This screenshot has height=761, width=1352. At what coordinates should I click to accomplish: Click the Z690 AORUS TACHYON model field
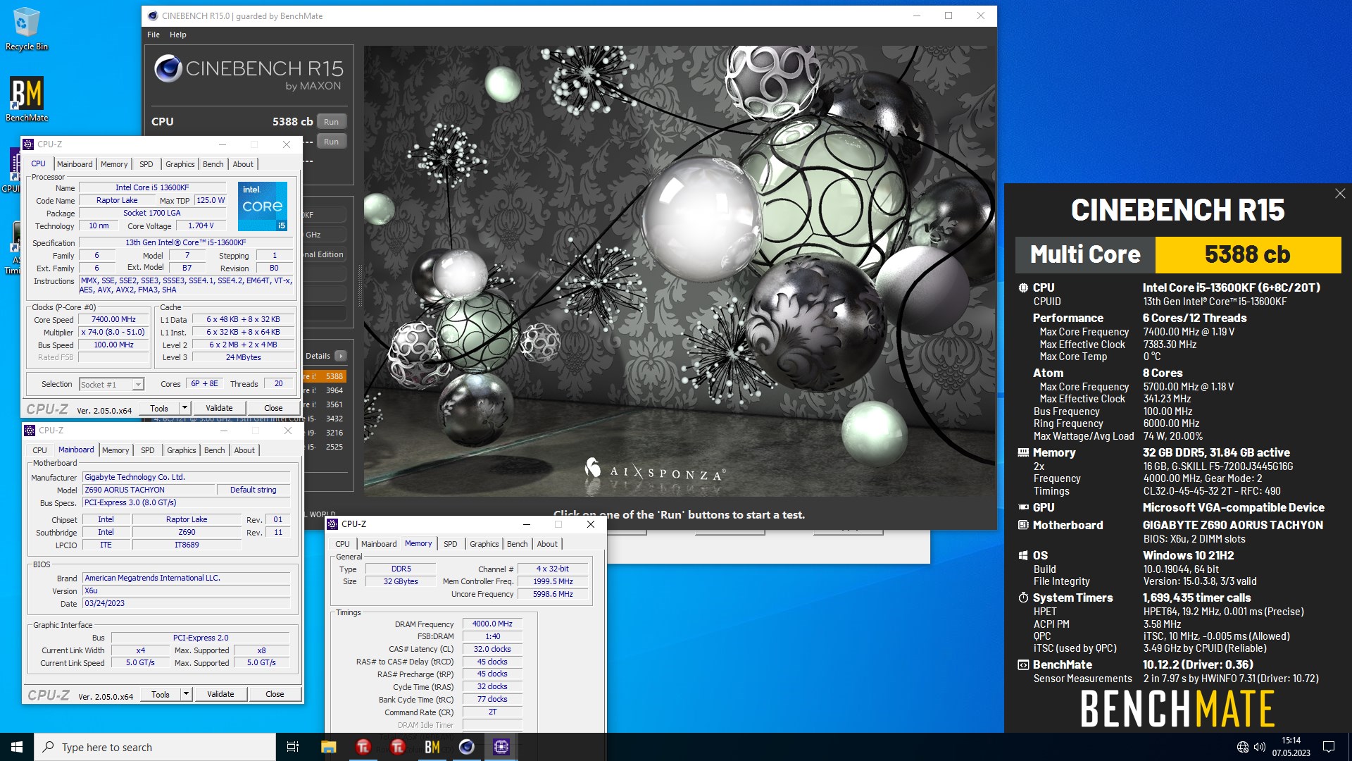pyautogui.click(x=149, y=490)
